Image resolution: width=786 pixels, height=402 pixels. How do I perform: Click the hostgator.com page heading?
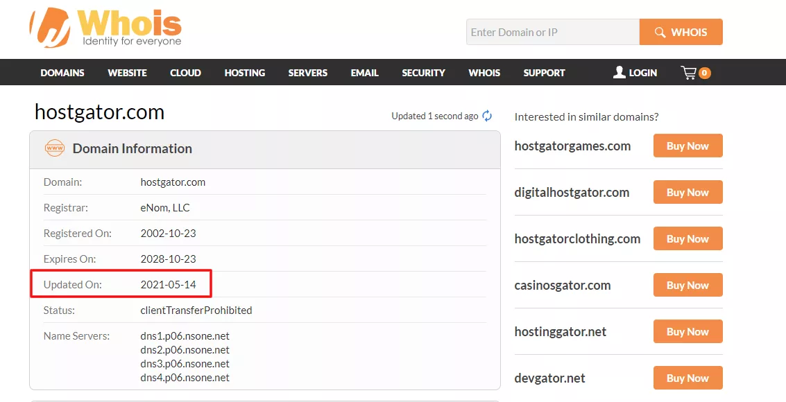tap(99, 112)
